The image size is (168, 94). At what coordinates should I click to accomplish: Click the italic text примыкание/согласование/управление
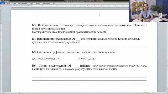56,42
